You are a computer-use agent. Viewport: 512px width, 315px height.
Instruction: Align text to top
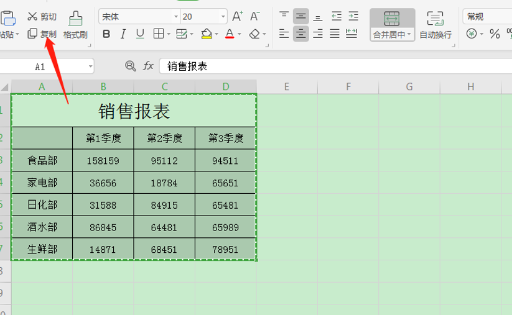point(284,16)
